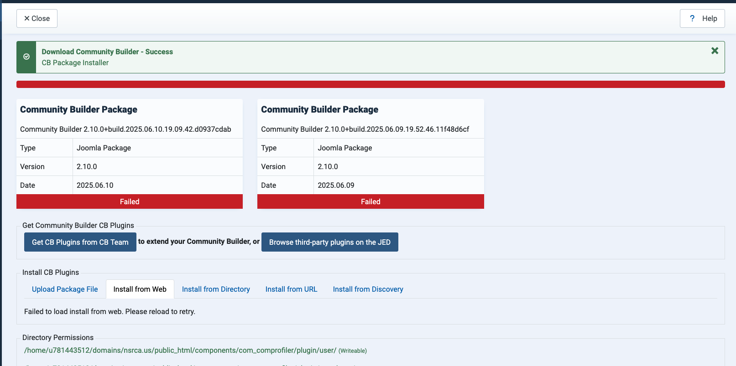Click Failed bar under 2025.06.10 package
Viewport: 736px width, 366px height.
(130, 201)
